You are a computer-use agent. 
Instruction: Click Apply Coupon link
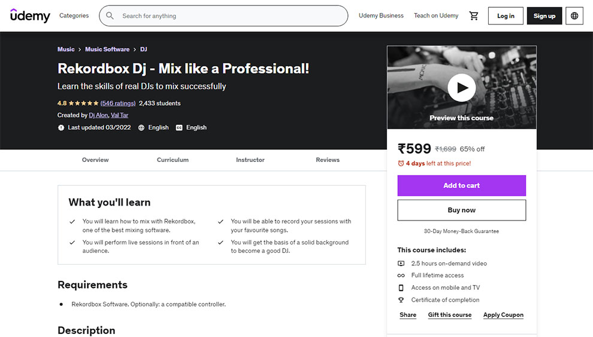click(x=503, y=315)
